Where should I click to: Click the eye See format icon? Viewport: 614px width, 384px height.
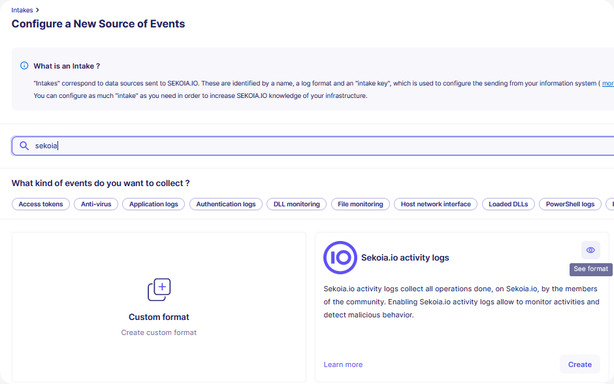(590, 250)
